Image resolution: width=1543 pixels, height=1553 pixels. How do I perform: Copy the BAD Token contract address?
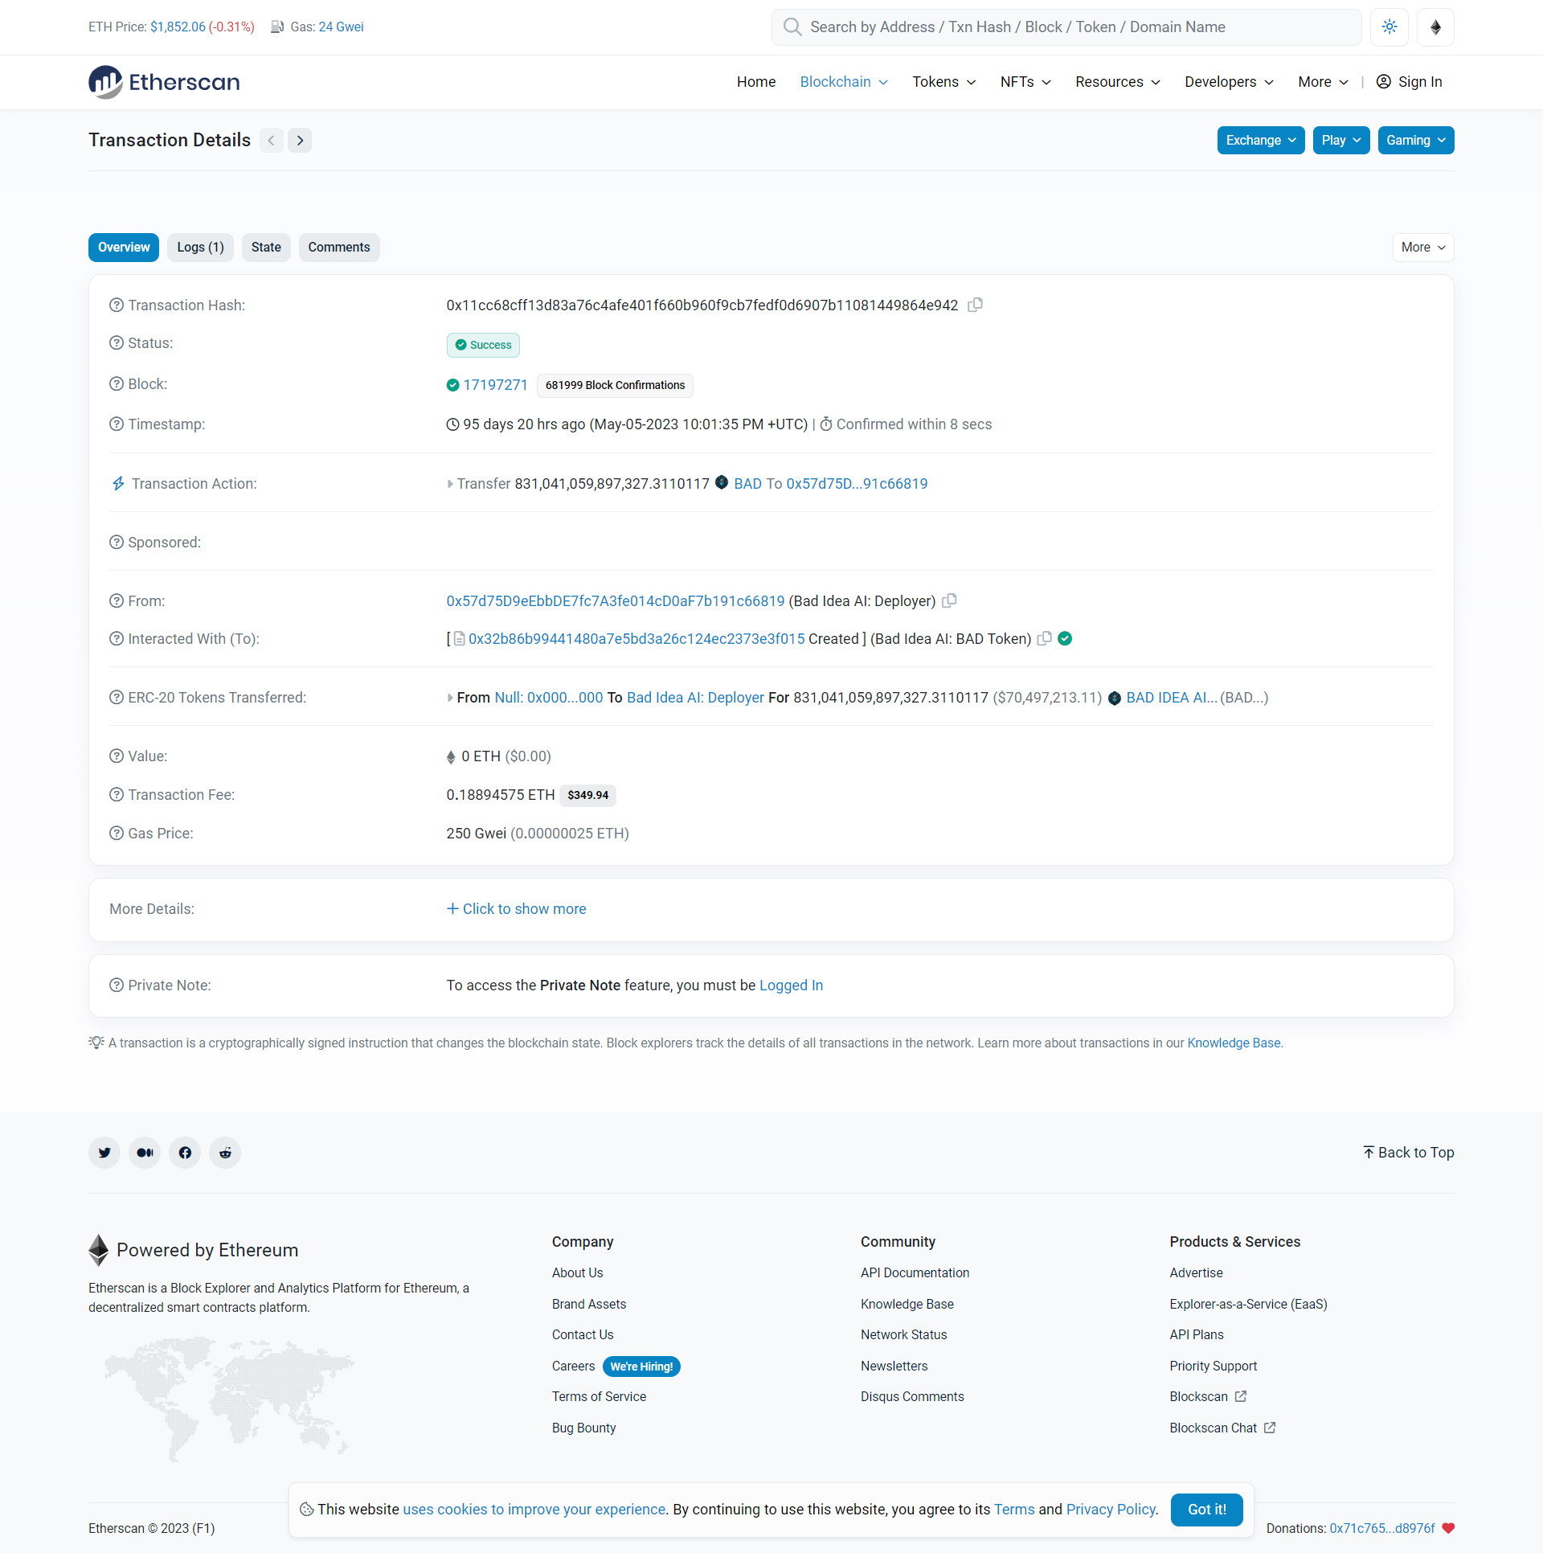tap(1044, 639)
